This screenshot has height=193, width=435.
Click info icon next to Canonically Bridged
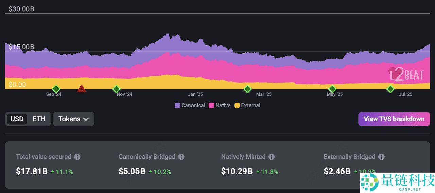181,157
